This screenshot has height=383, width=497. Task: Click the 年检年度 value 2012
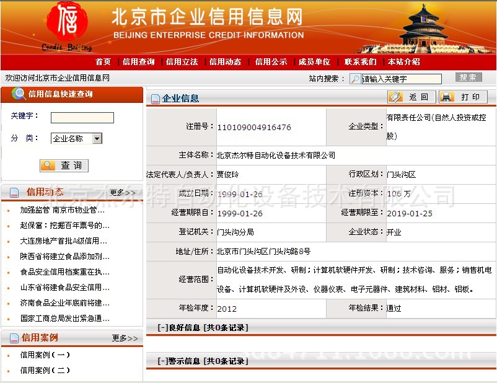coord(227,309)
